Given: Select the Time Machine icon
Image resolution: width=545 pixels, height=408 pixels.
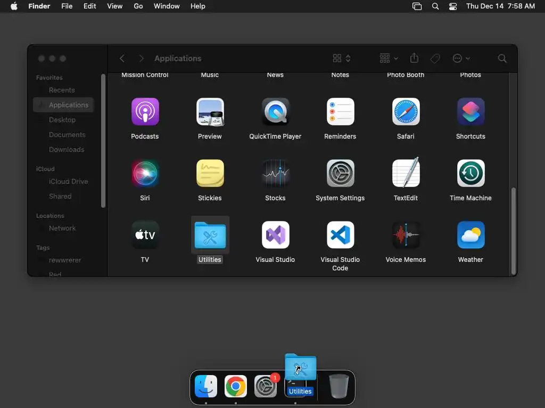Looking at the screenshot, I should click(470, 173).
